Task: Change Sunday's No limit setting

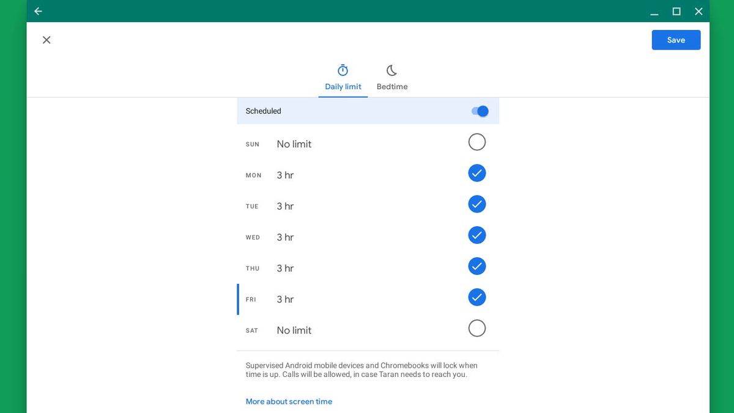Action: pos(294,144)
